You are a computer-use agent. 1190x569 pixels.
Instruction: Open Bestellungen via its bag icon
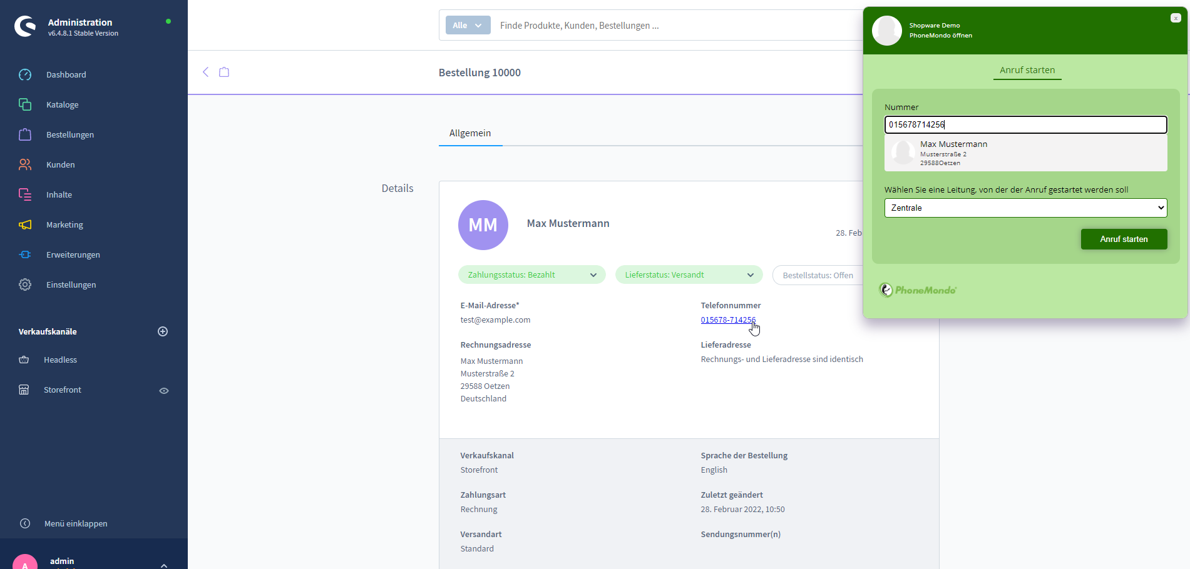(25, 135)
